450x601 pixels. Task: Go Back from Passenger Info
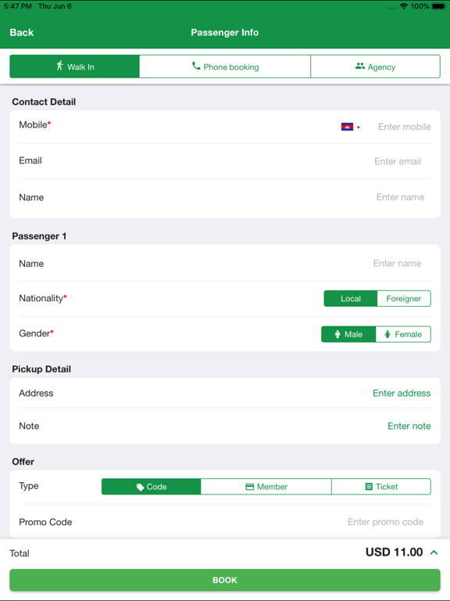pos(22,33)
